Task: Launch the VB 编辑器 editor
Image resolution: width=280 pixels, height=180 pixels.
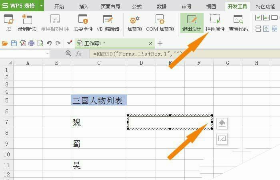Action: click(108, 23)
